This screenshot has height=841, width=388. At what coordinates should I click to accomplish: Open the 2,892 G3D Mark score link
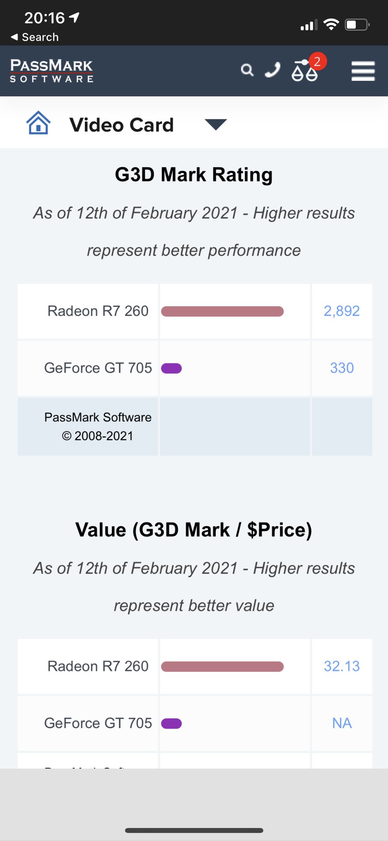click(342, 311)
